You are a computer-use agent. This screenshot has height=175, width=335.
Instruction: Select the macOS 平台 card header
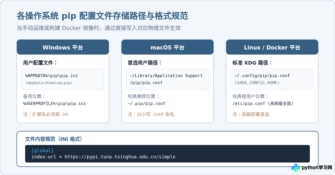[167, 47]
